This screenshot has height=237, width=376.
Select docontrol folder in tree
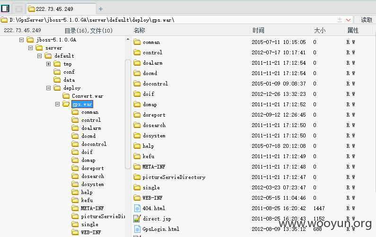click(x=94, y=144)
